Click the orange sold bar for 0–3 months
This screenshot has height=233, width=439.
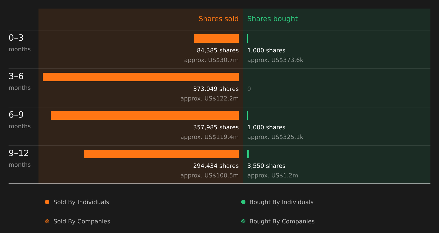(x=217, y=38)
